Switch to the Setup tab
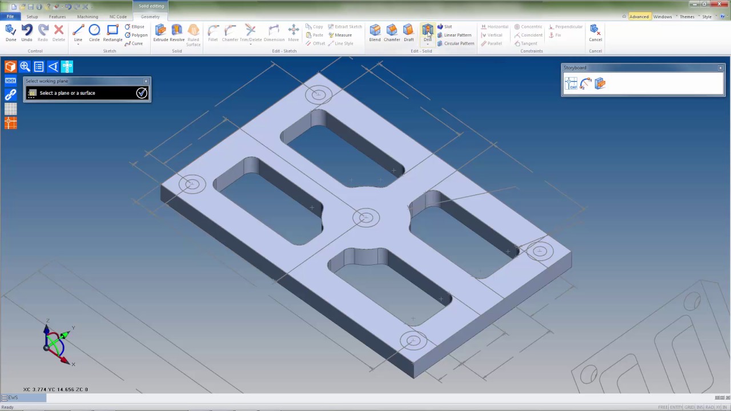The height and width of the screenshot is (411, 731). coord(32,17)
